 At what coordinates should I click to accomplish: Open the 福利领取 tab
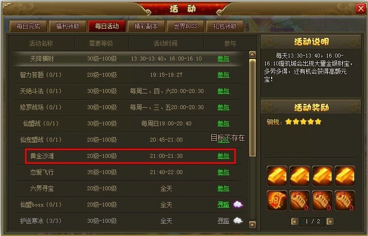pyautogui.click(x=67, y=26)
